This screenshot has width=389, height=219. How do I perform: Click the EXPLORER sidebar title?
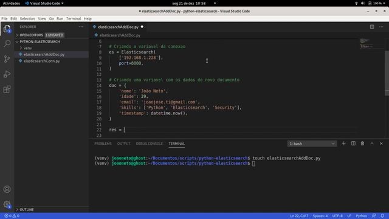point(28,27)
